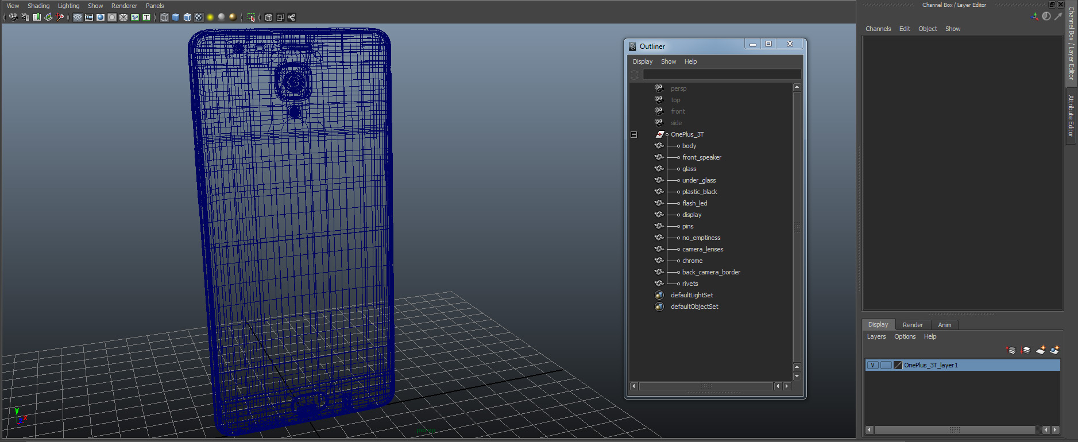Screen dimensions: 1078x442
Task: Toggle the Shadows sphere icon
Action: [x=221, y=17]
